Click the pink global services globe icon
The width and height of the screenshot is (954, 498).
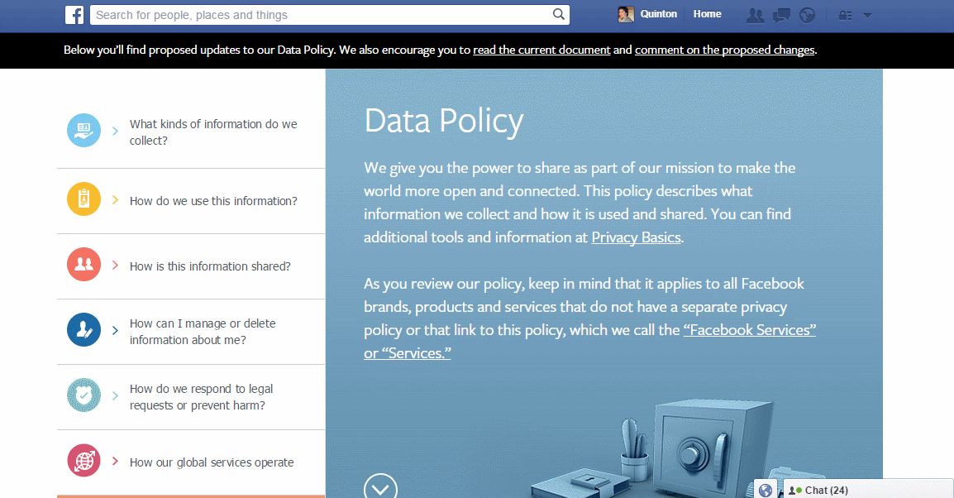[84, 461]
